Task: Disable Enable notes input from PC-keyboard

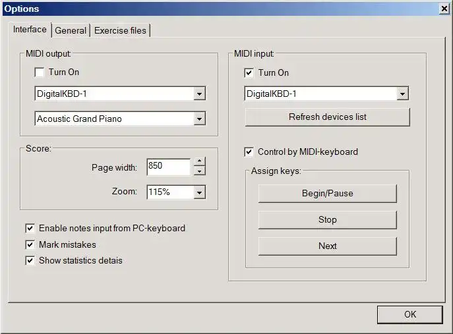Action: (30, 229)
